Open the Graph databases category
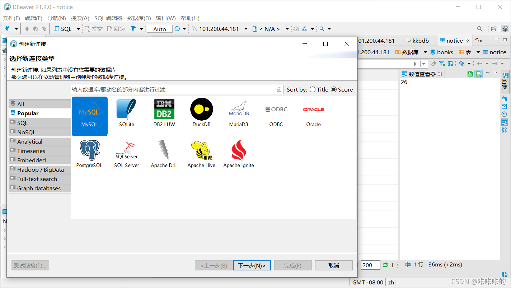The image size is (511, 288). tap(40, 188)
